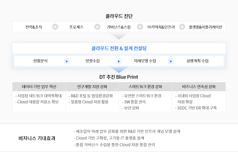Select the 연구개발 지원 강화 column header
Viewport: 238px width, 152px height.
pos(92,87)
